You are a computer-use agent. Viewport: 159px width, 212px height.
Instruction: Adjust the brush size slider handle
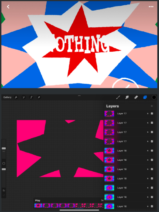click(4, 148)
